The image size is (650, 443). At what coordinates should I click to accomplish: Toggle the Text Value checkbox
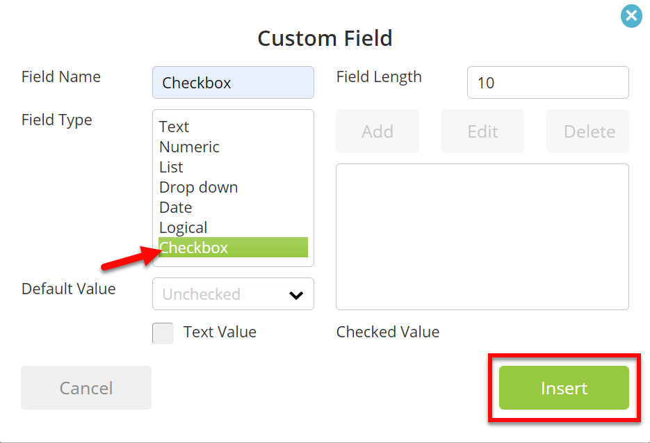[x=163, y=333]
